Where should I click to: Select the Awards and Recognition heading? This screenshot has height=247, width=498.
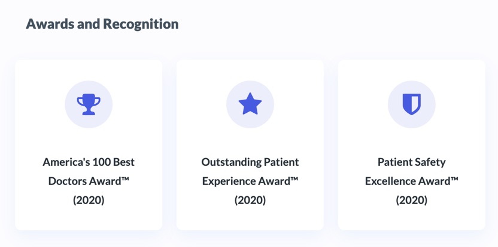coord(102,24)
